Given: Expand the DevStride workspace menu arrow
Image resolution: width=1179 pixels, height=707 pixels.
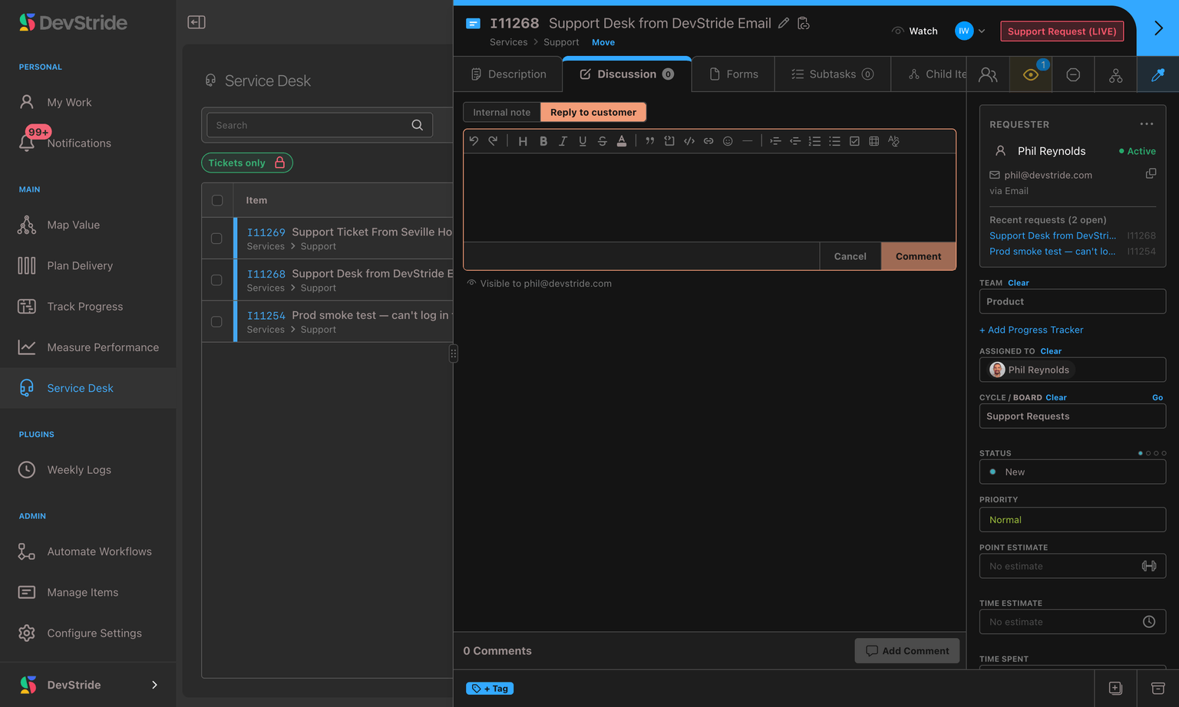Looking at the screenshot, I should (154, 685).
